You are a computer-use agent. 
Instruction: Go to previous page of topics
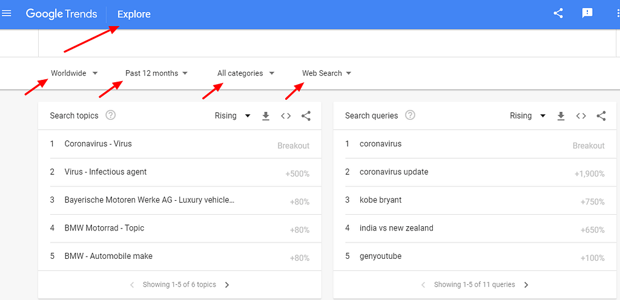132,285
